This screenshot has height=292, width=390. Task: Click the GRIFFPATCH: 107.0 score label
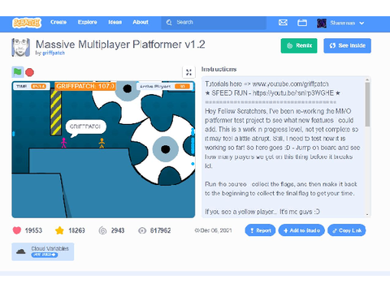pos(85,86)
